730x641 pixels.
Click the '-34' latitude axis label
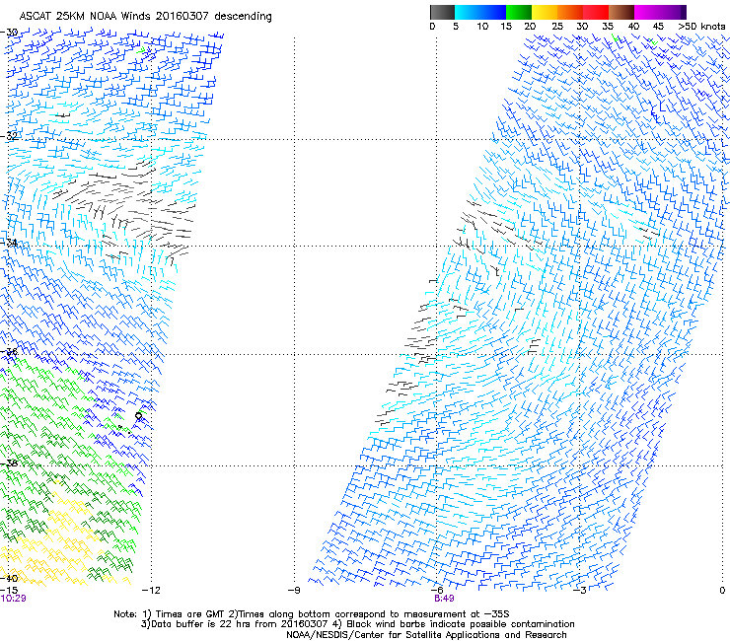(x=9, y=243)
